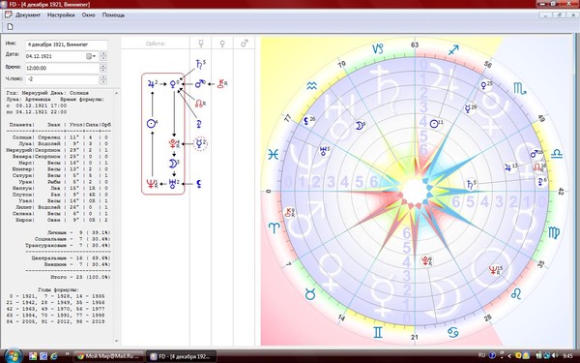The image size is (580, 363).
Task: Open the Настройки menu
Action: (x=61, y=15)
